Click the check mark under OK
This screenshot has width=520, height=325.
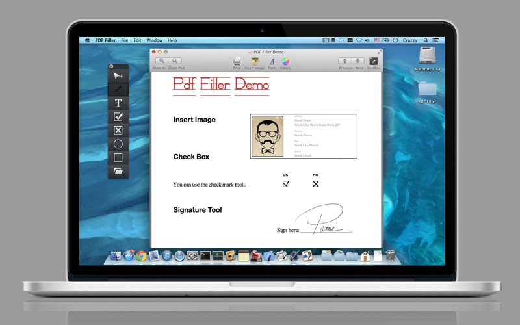pyautogui.click(x=286, y=183)
